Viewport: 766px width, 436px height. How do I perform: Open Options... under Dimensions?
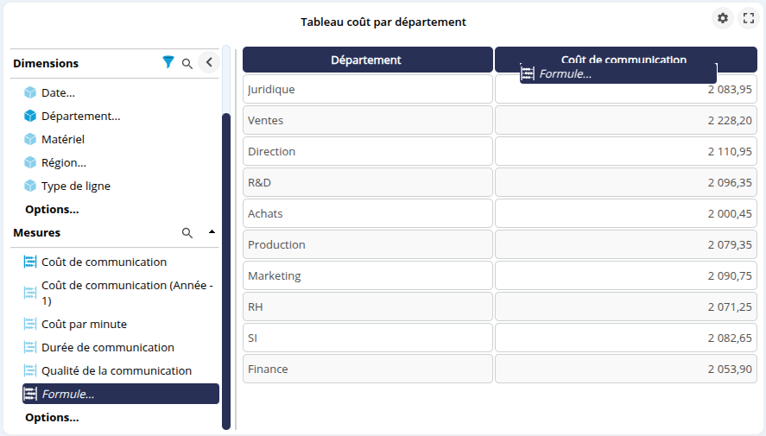pos(52,209)
